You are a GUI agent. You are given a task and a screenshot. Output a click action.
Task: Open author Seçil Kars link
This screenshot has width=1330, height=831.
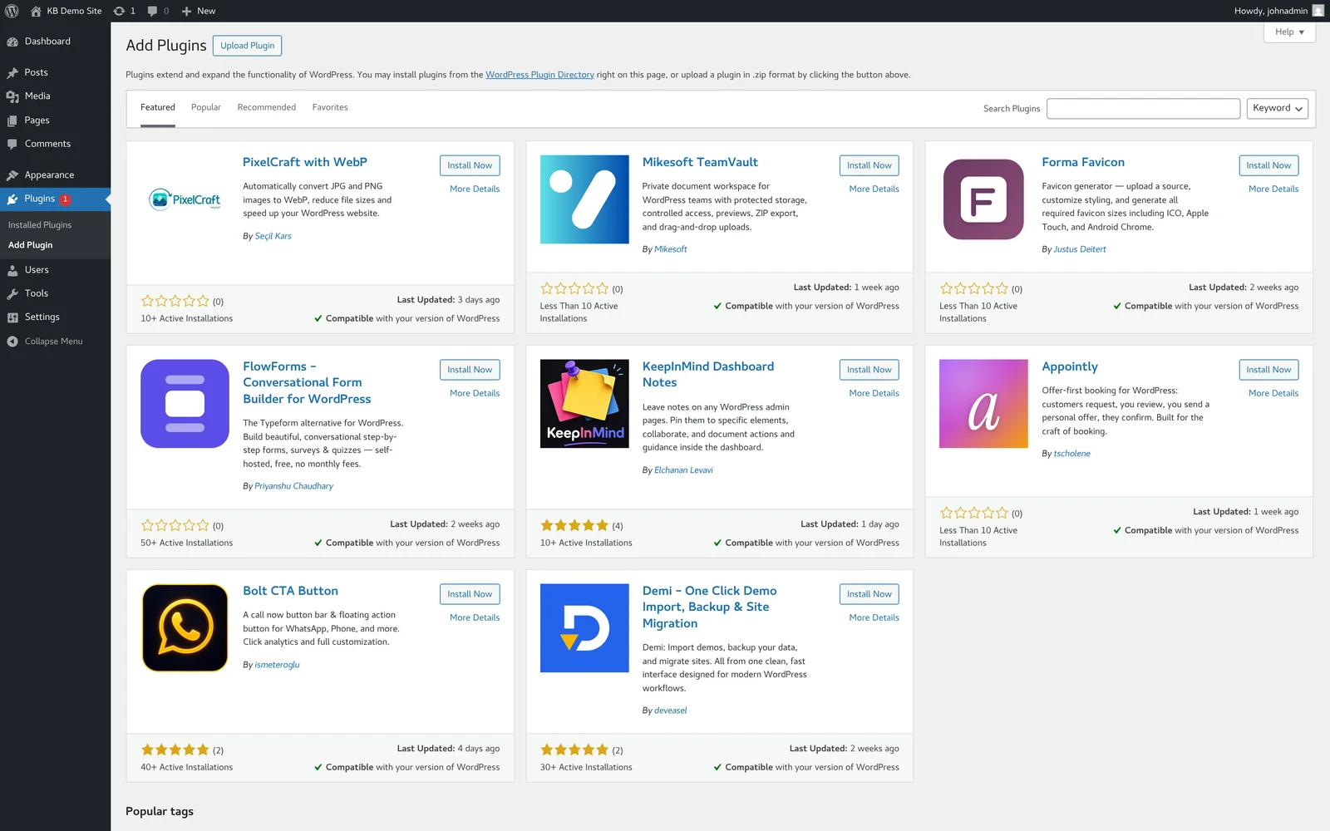[273, 237]
